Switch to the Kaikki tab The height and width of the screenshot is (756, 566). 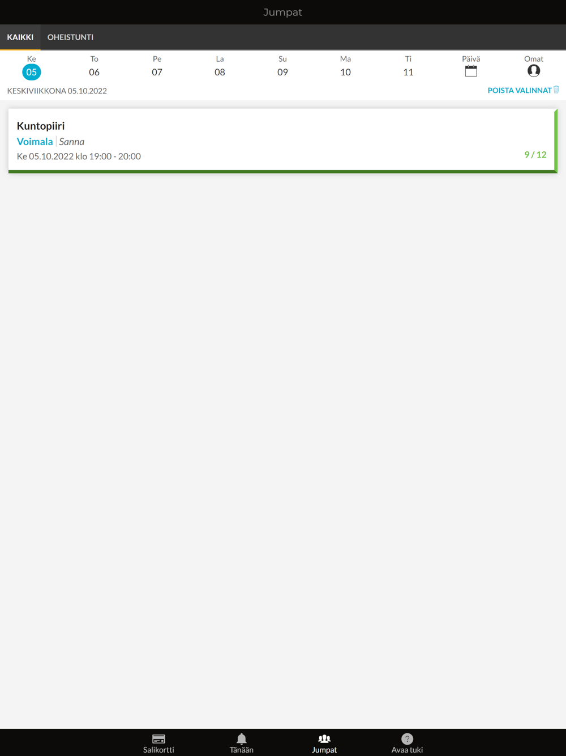20,37
